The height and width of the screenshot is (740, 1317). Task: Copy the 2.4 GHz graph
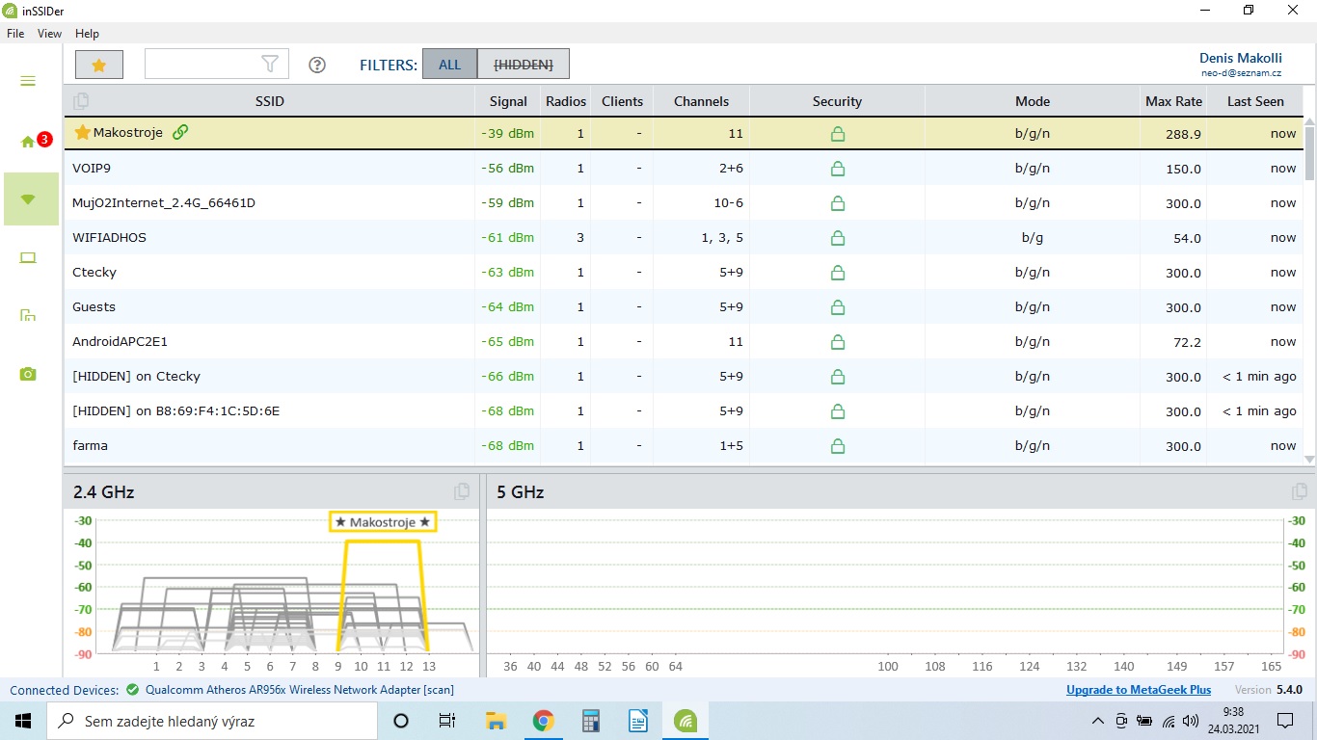pyautogui.click(x=462, y=491)
